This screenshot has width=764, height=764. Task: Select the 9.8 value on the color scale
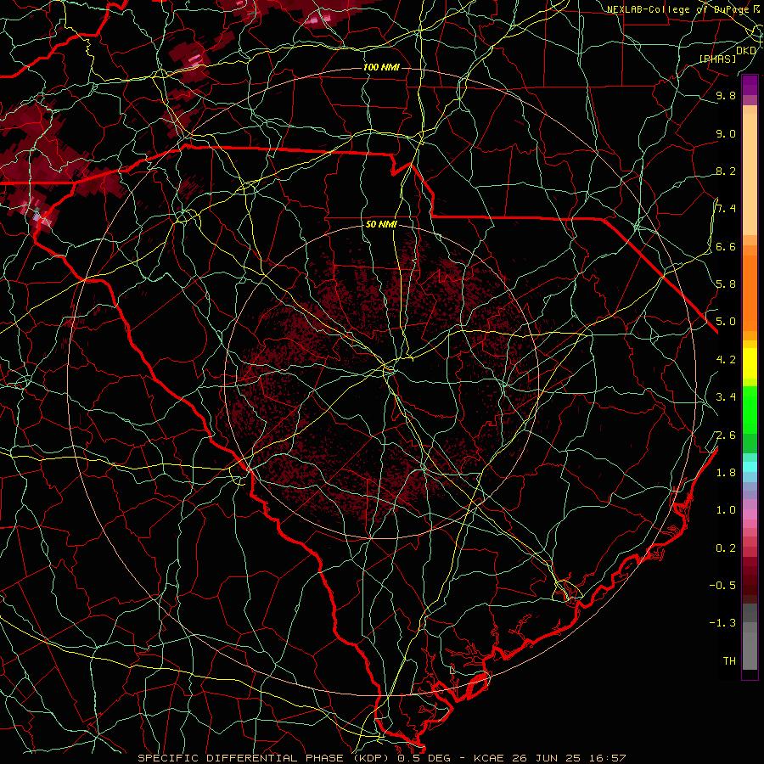click(726, 95)
